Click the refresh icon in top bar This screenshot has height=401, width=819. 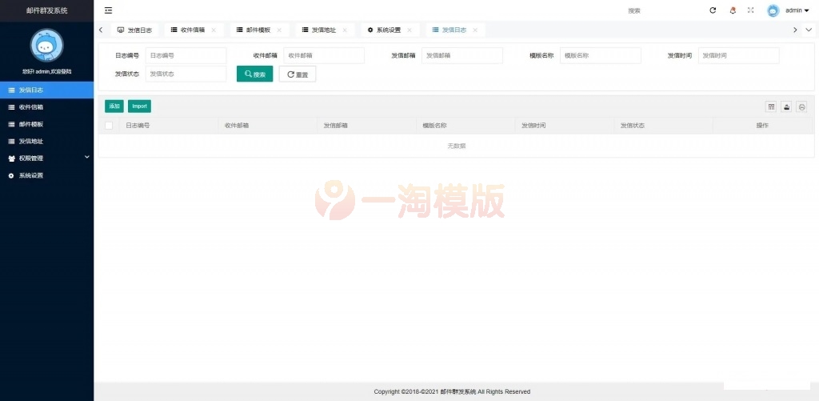coord(713,10)
